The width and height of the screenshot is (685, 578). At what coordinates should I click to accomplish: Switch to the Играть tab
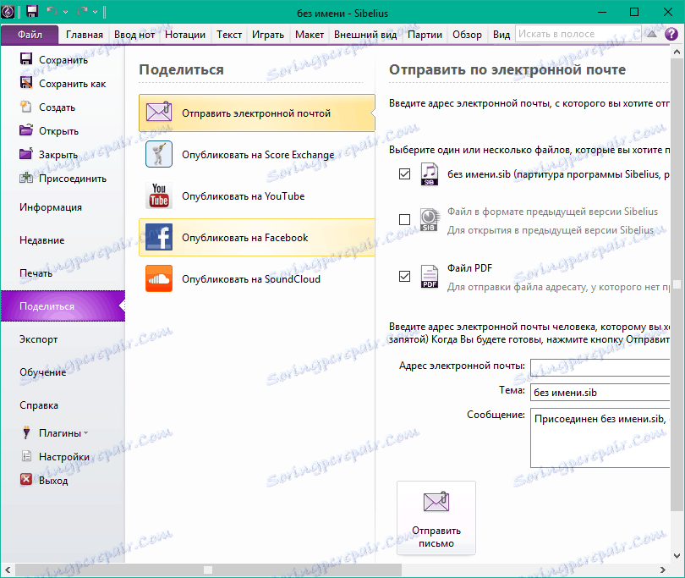(268, 35)
